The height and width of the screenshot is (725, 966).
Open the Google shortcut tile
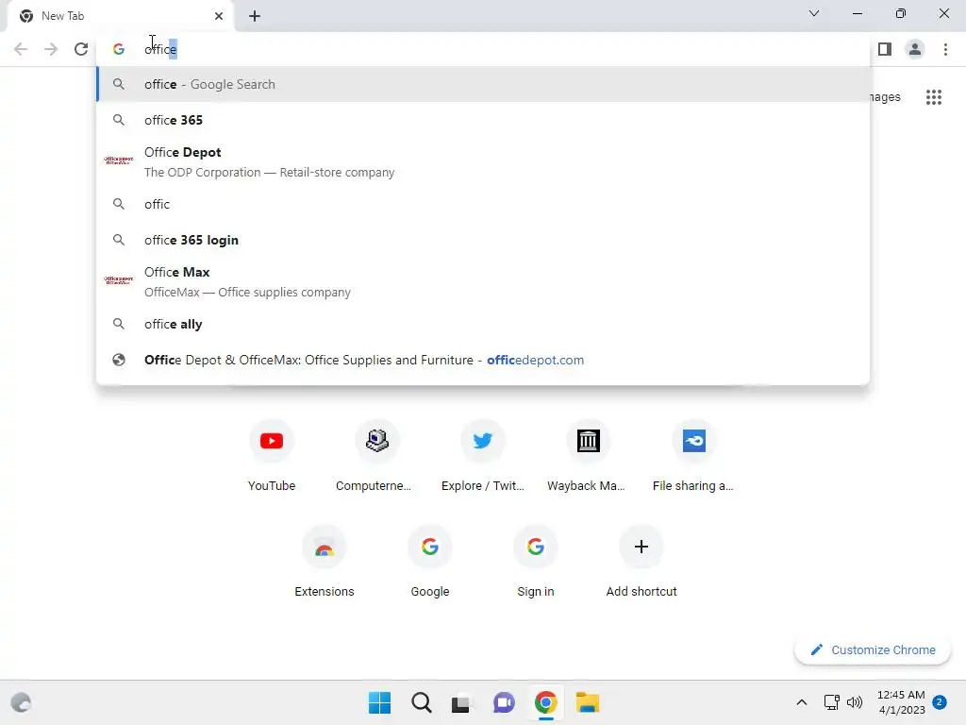point(430,562)
